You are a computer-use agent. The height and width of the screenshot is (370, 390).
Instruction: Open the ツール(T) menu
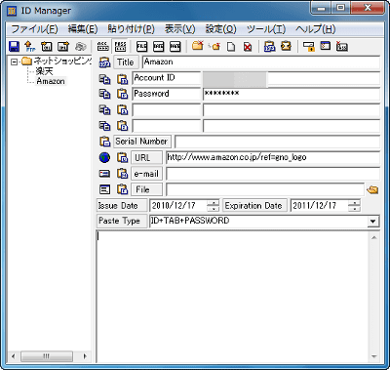[266, 29]
